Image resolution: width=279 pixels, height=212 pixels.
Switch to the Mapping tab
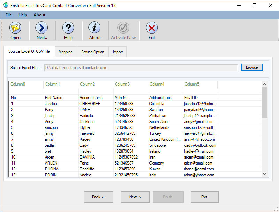65,52
